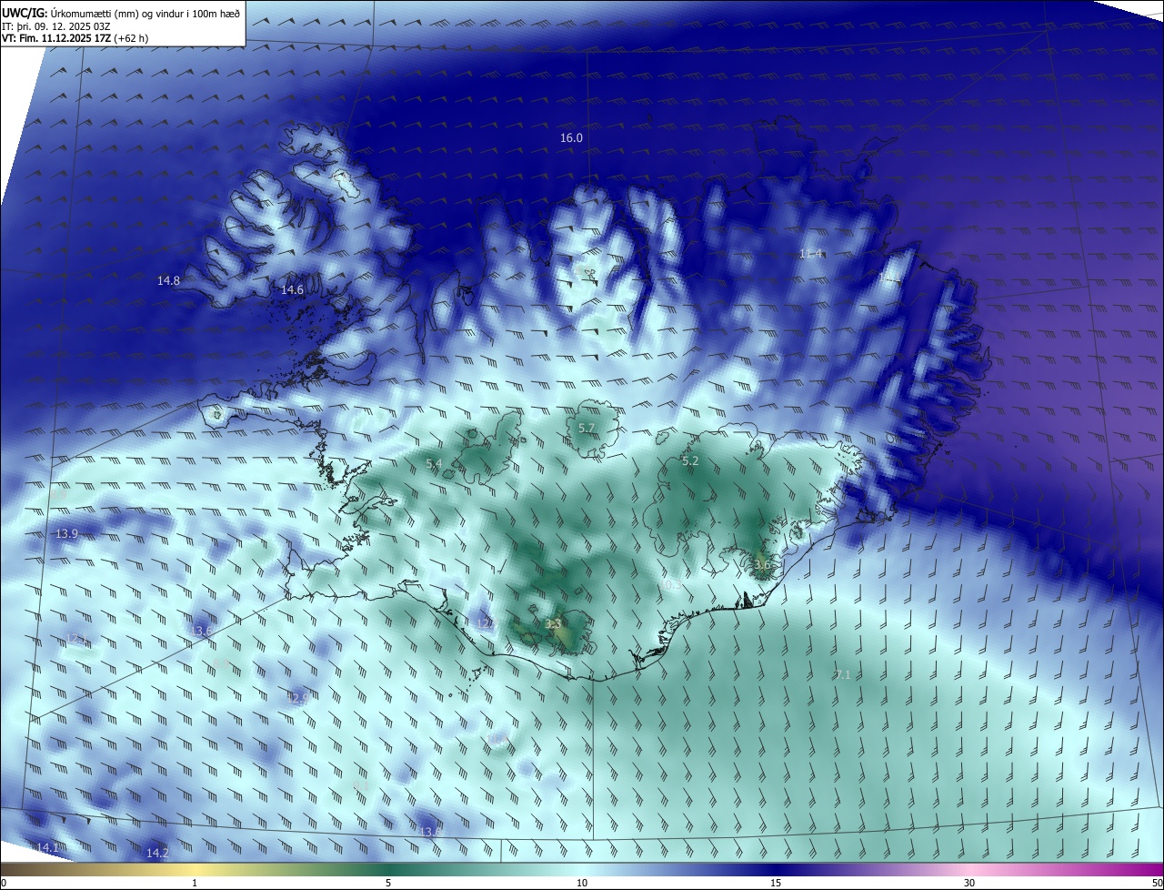Click the 16.0 value north of Iceland

coord(571,137)
